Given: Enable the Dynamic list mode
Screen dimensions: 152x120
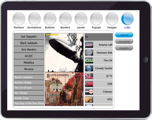Looking at the screenshot, I should (x=124, y=48).
